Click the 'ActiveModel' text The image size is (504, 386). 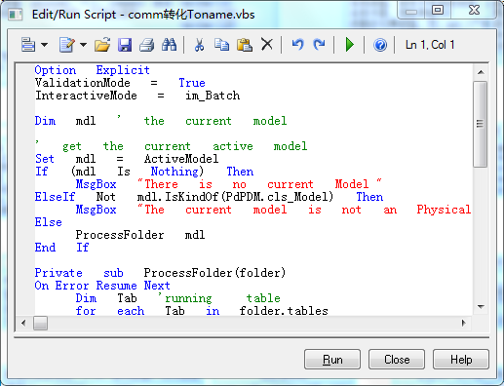point(181,159)
